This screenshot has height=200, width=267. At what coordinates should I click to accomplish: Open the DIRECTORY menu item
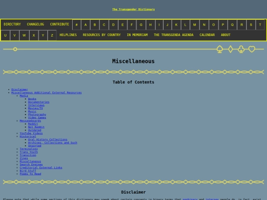(x=12, y=24)
